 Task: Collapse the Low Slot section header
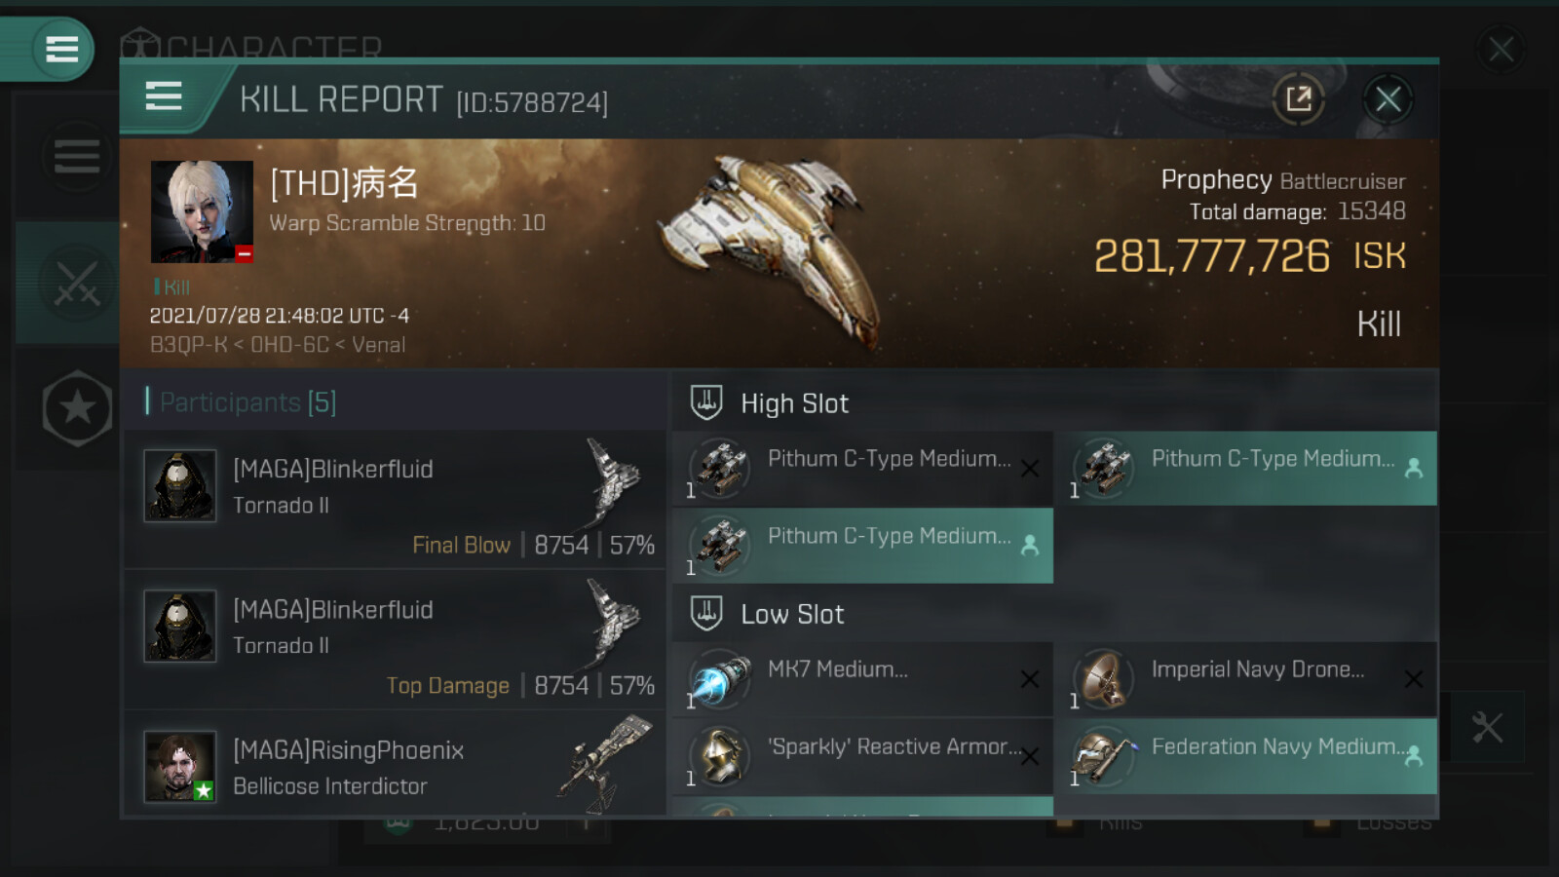[x=792, y=614]
